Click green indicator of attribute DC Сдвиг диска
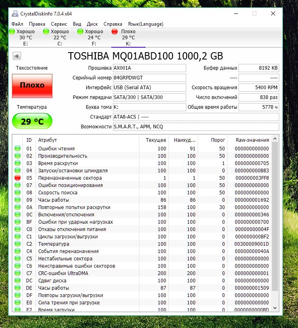Screen dimensions: 298x328 pyautogui.click(x=18, y=280)
